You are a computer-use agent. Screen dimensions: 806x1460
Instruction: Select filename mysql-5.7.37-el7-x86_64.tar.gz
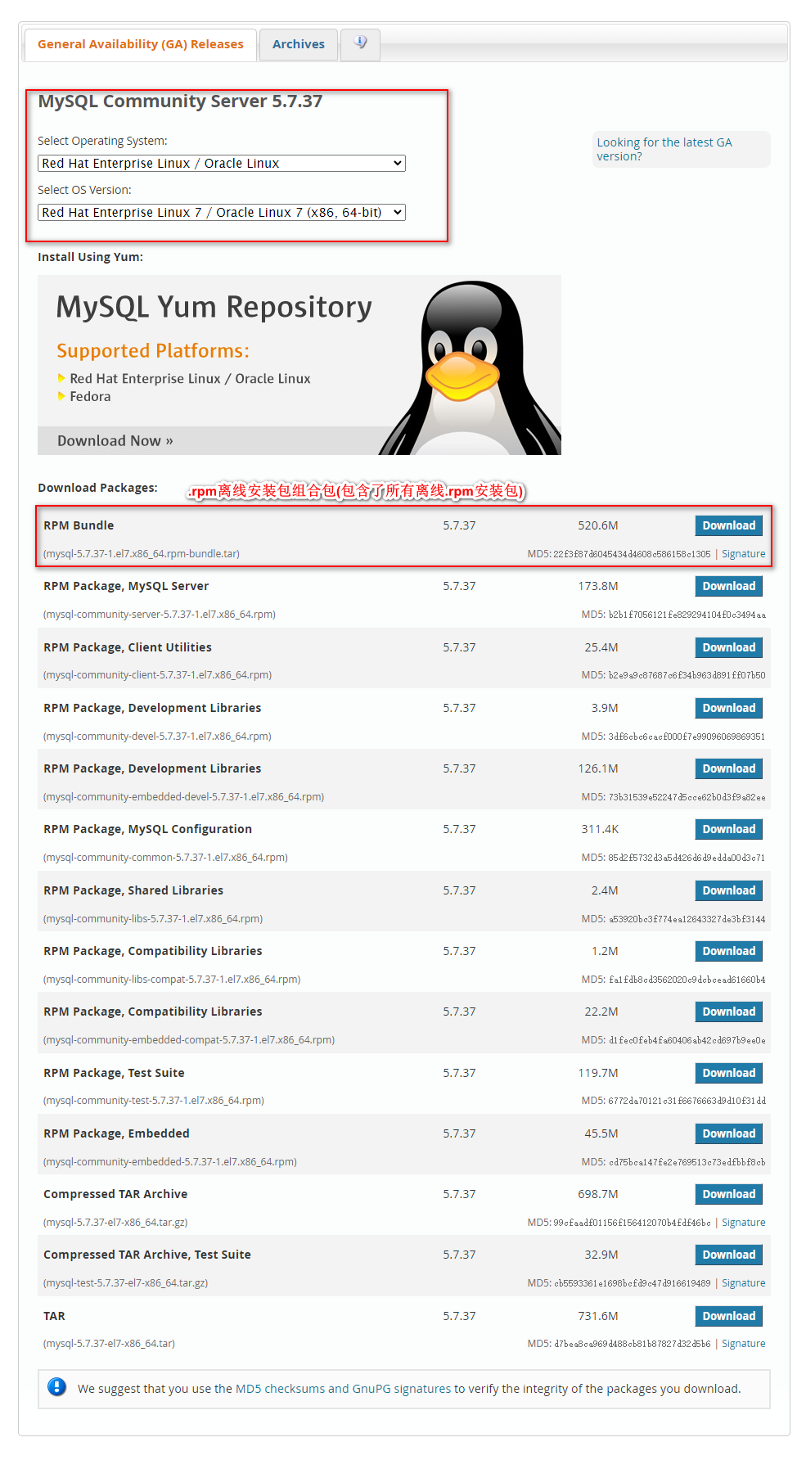click(115, 1223)
